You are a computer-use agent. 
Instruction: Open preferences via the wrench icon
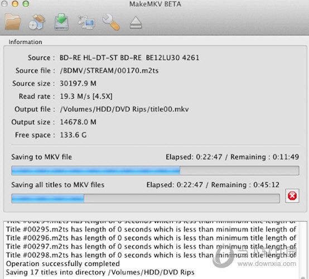[111, 22]
